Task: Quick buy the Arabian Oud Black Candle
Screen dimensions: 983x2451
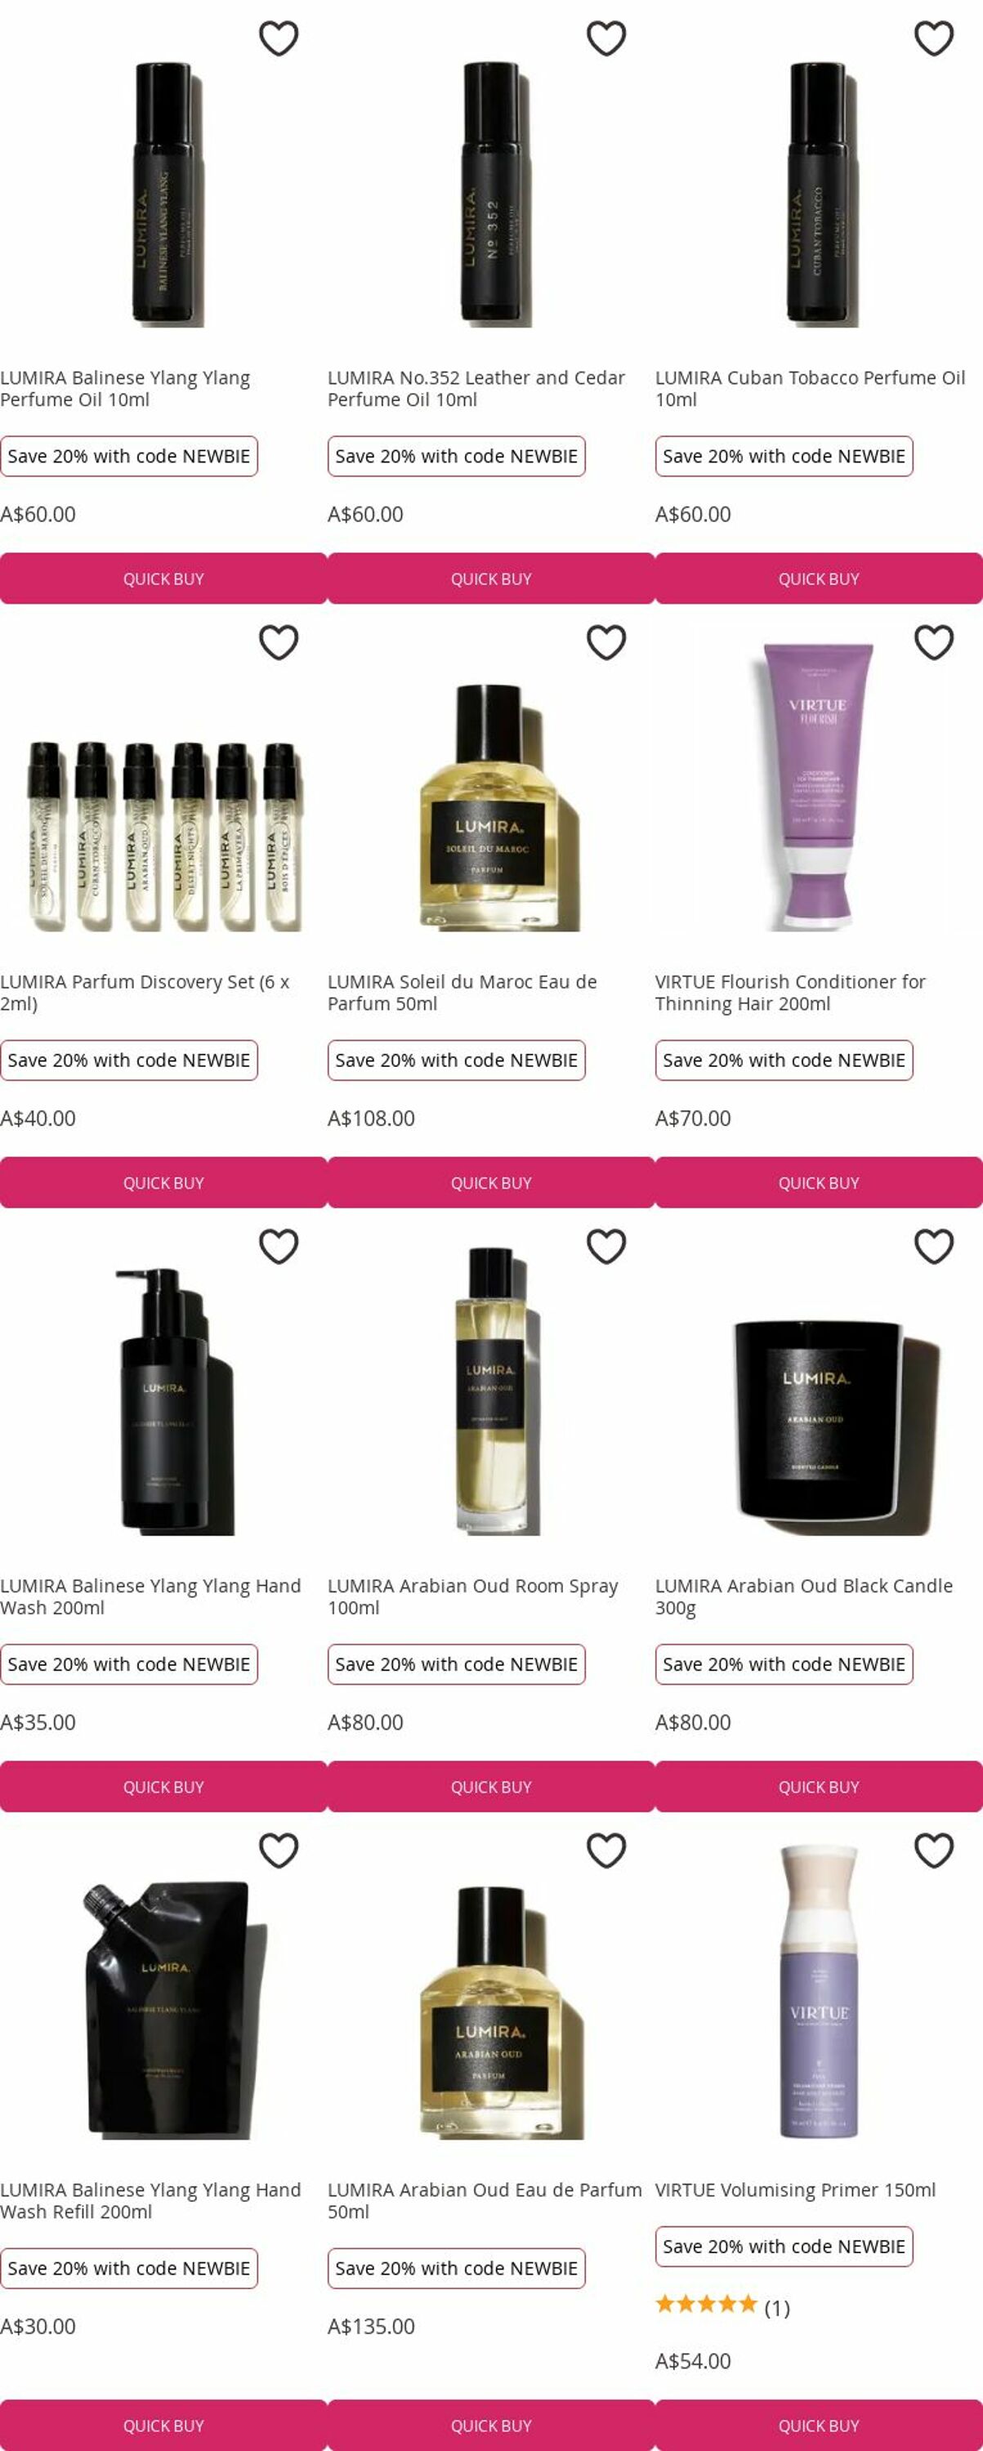Action: 819,1787
